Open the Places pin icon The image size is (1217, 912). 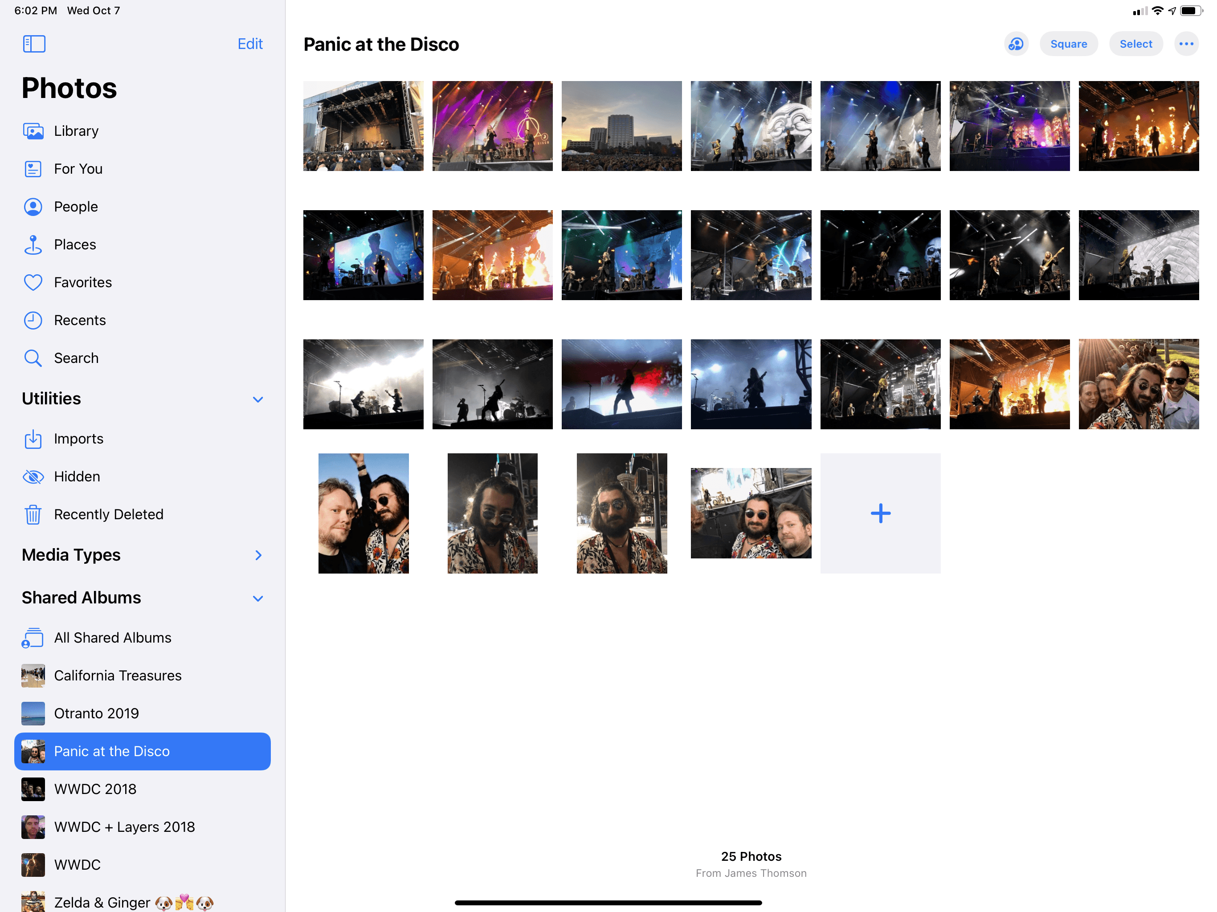point(33,245)
